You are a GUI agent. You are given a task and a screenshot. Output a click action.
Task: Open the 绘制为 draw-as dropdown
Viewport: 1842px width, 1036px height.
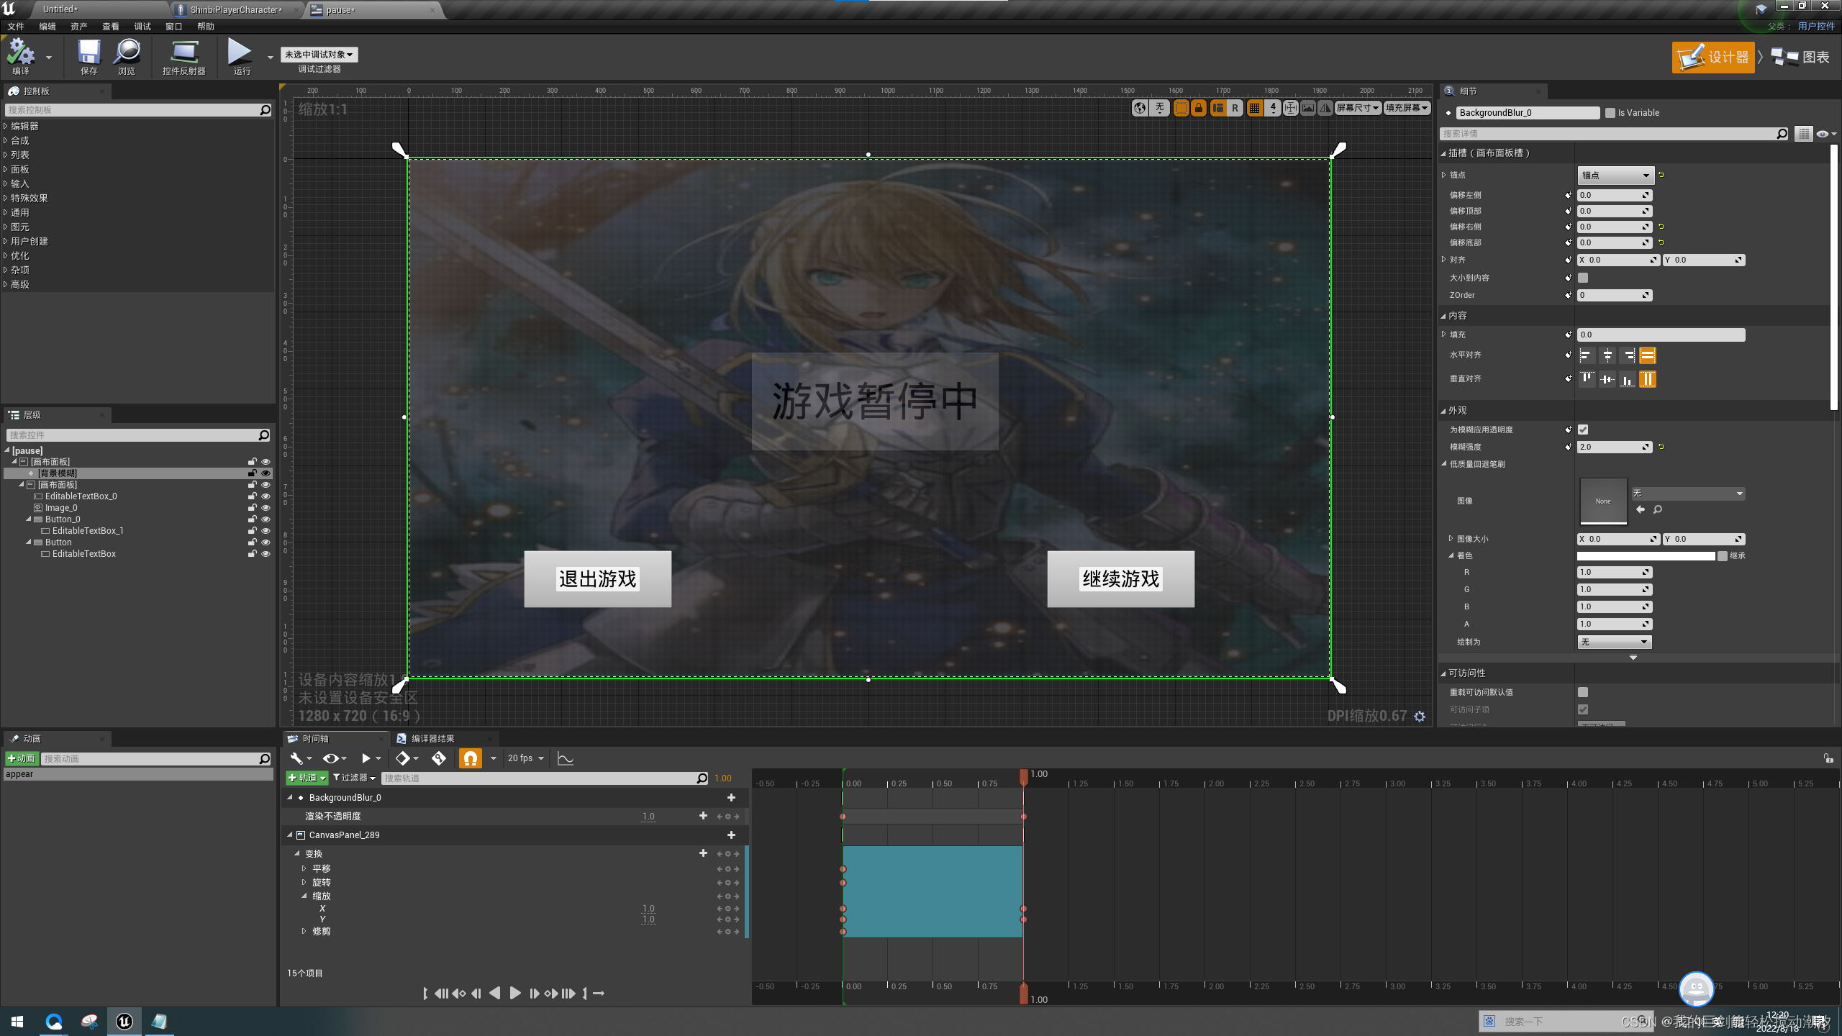pos(1615,642)
